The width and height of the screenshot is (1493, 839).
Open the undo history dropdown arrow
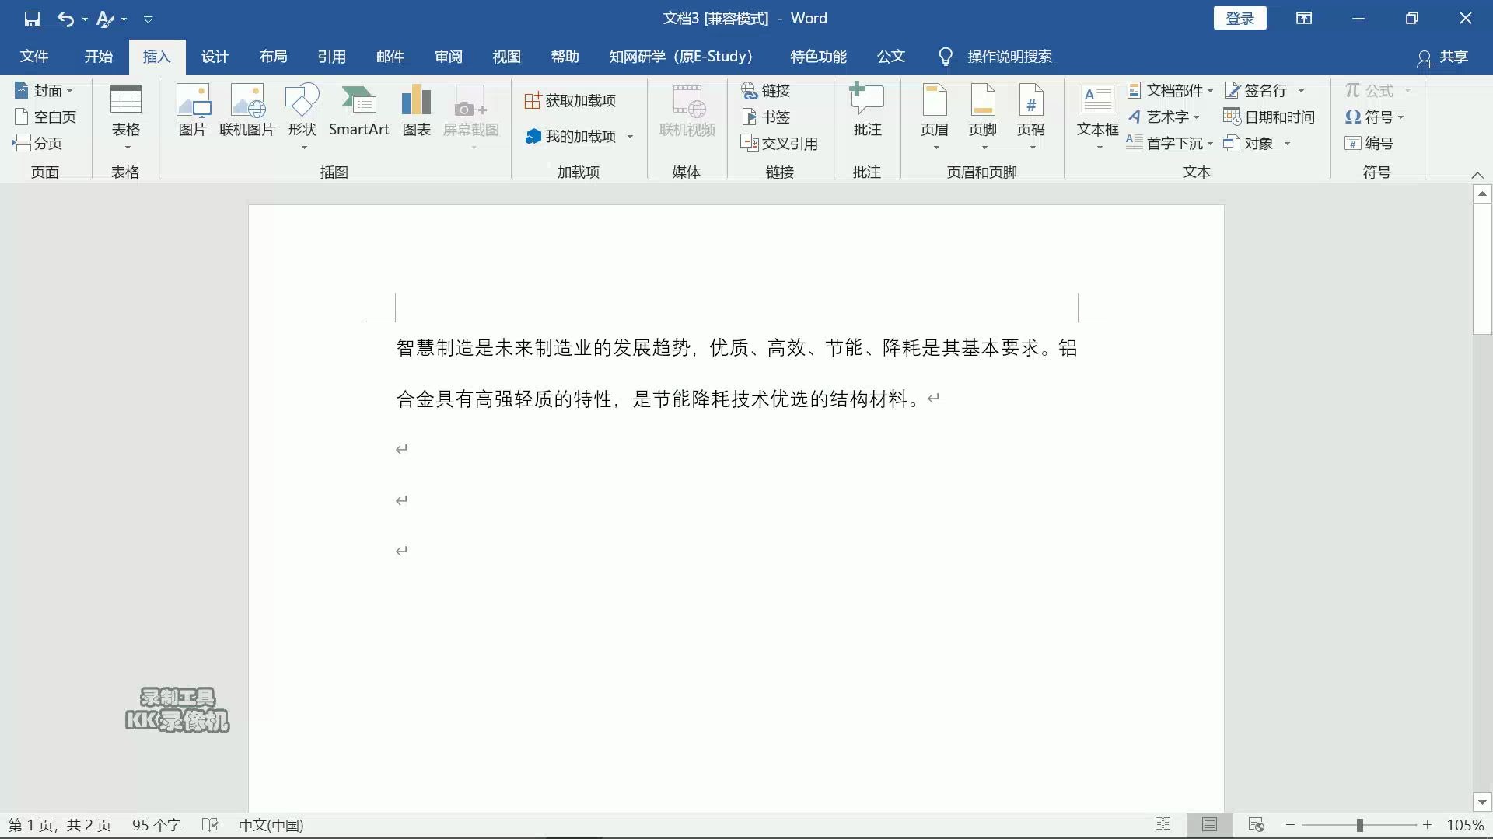coord(85,19)
